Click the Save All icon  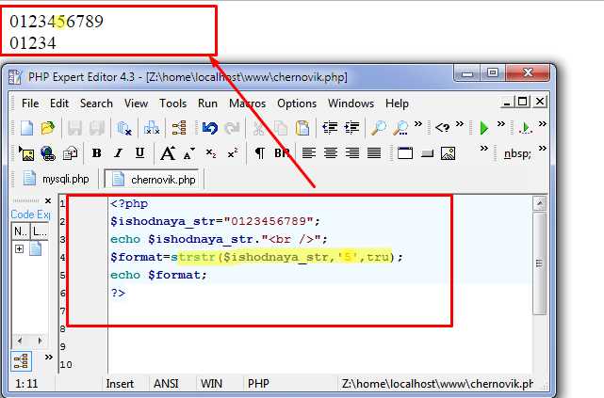pos(96,129)
